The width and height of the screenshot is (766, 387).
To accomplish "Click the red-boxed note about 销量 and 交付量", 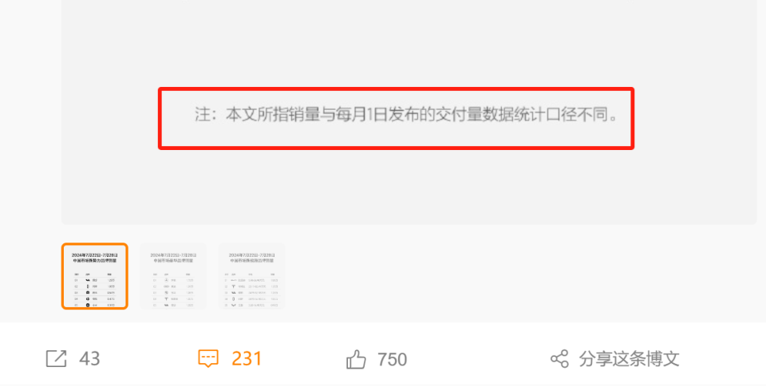I will pos(397,118).
